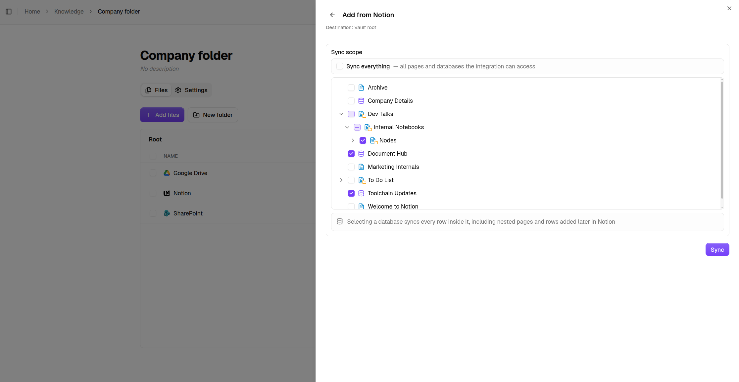The width and height of the screenshot is (739, 382).
Task: Uncheck the Toolchain Updates checkbox
Action: [x=351, y=193]
